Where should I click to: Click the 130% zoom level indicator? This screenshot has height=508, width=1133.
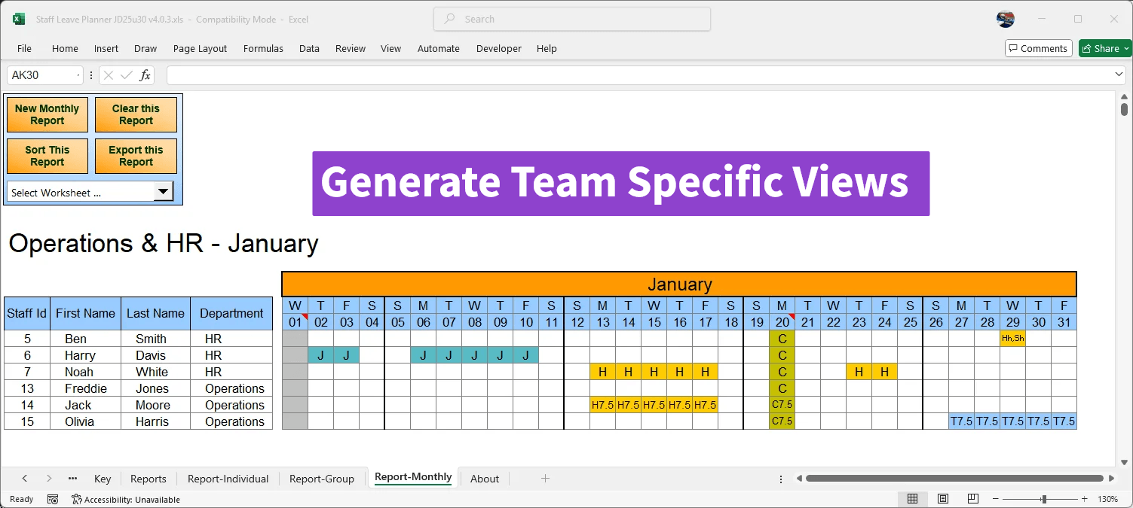[1108, 498]
